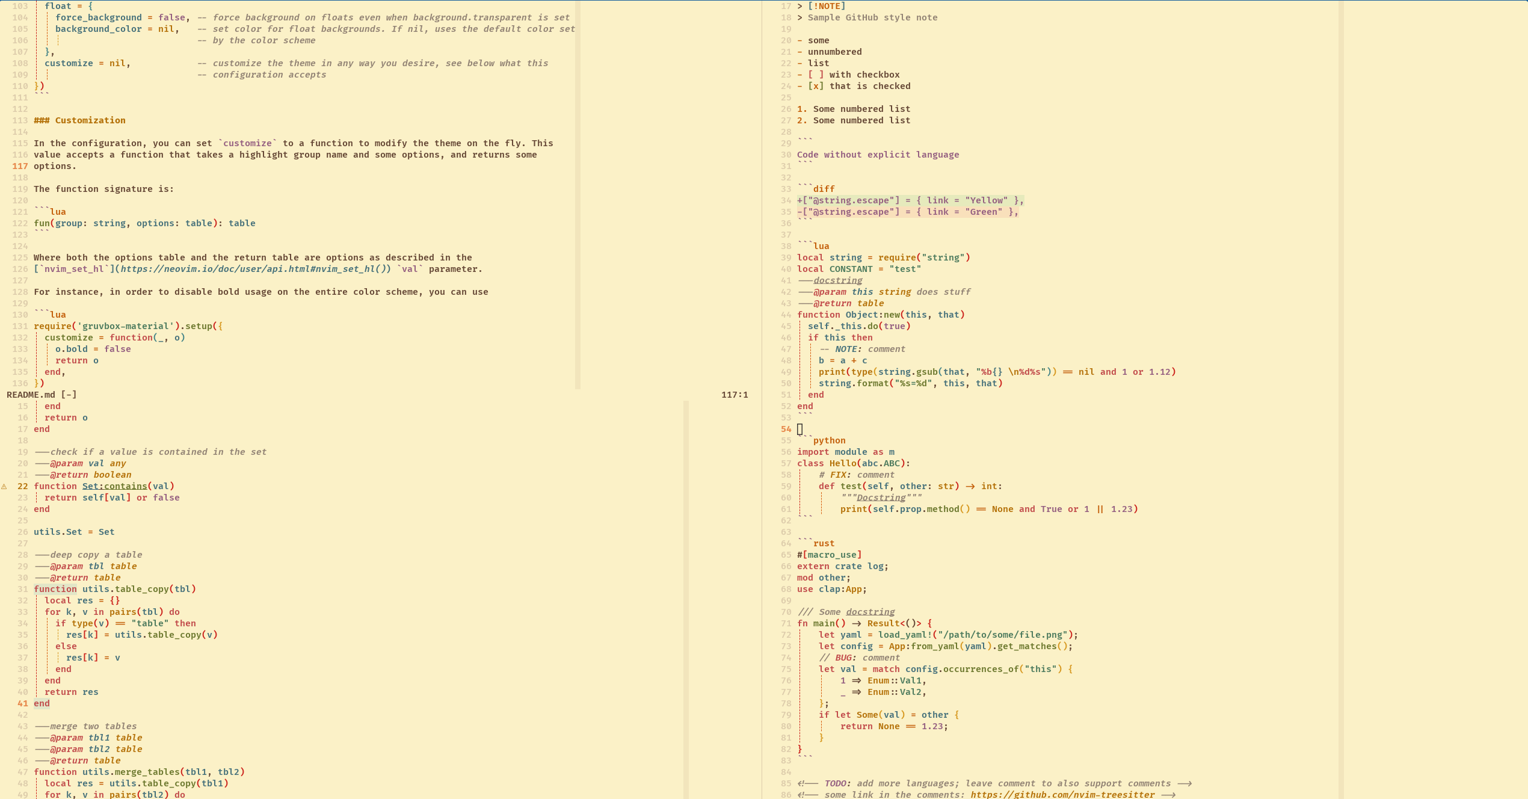The width and height of the screenshot is (1528, 799).
Task: Click the added '+' diff line, highlighted green
Action: [910, 200]
